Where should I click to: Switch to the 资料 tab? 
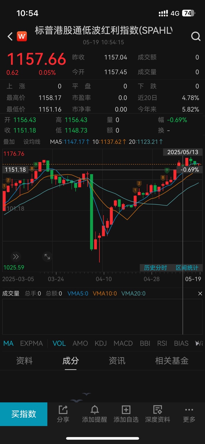(x=24, y=361)
